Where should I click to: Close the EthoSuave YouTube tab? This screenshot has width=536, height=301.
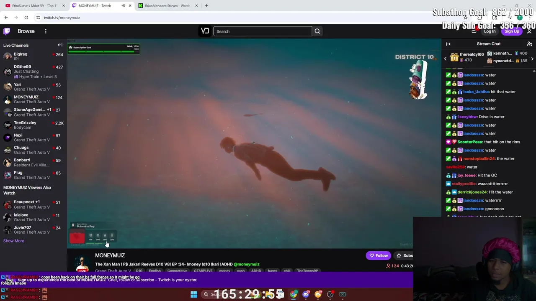point(64,6)
